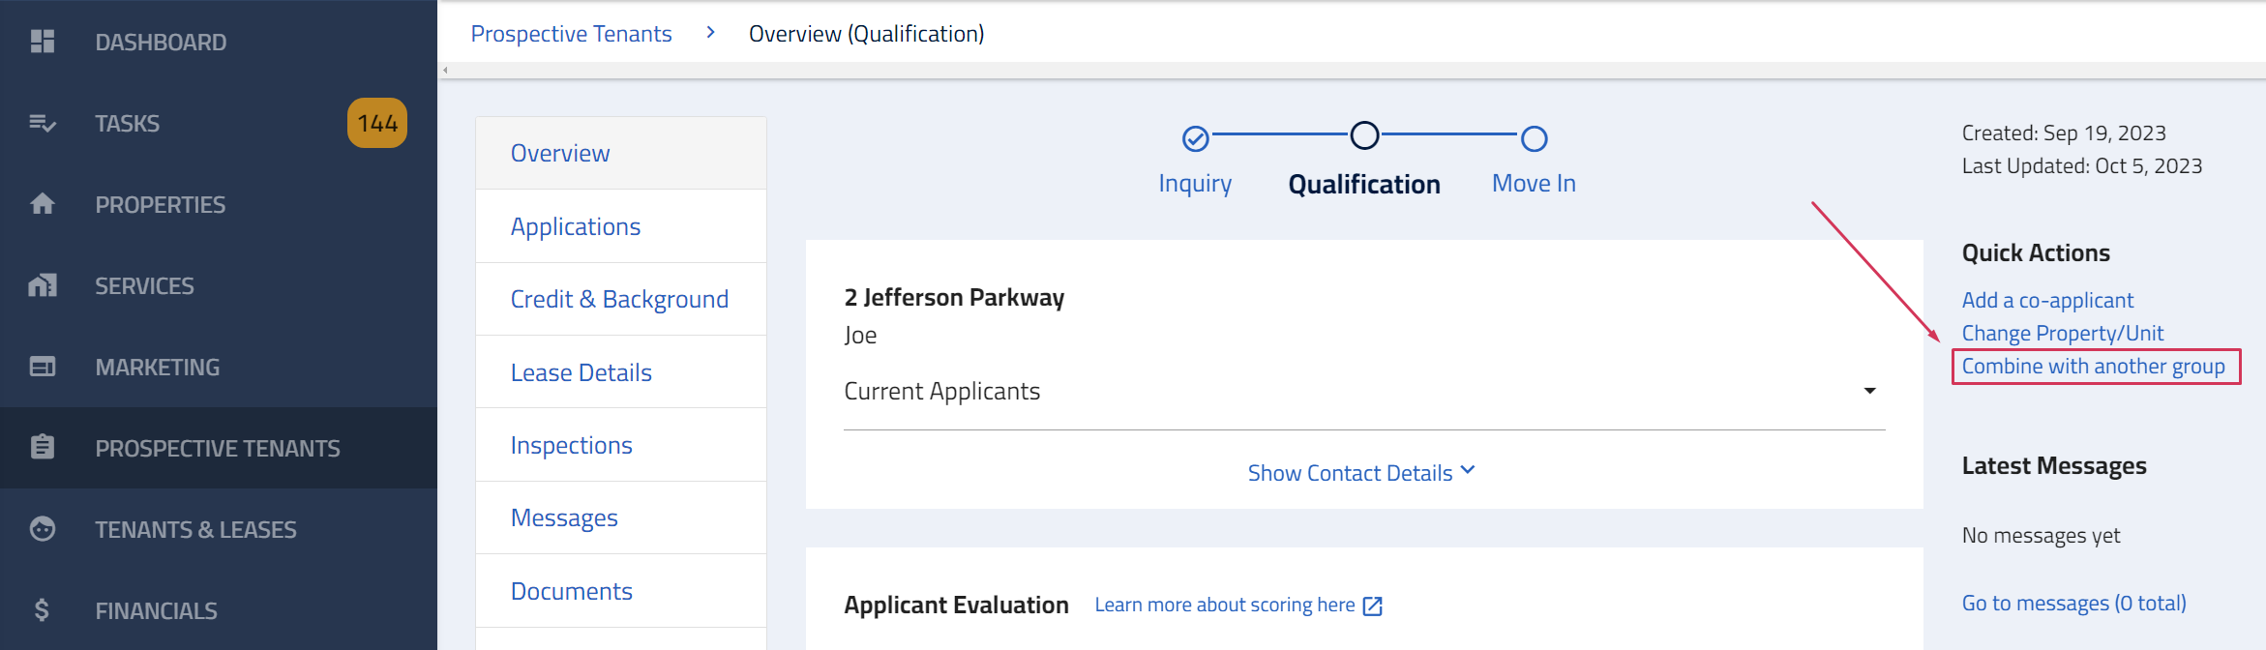This screenshot has height=650, width=2266.
Task: Click the Move In stage circle
Action: click(1534, 138)
